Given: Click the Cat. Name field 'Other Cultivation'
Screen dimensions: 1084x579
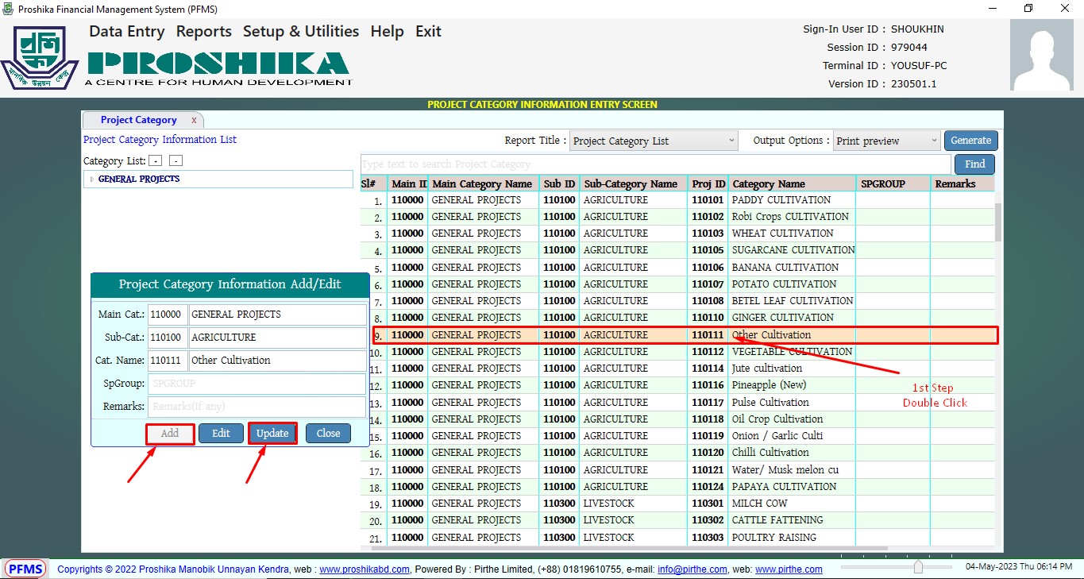Looking at the screenshot, I should coord(278,361).
